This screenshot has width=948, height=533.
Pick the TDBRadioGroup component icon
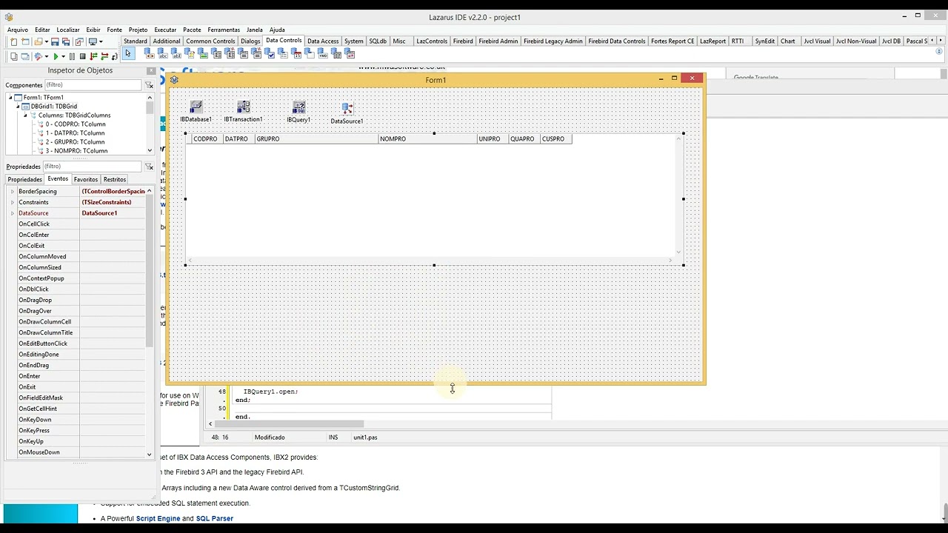coord(283,53)
